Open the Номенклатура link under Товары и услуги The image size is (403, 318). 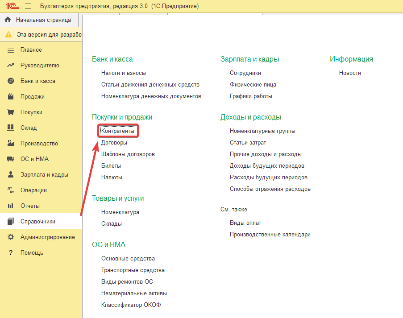[120, 212]
